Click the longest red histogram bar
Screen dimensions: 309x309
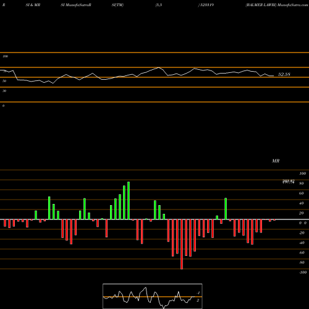coord(182,244)
